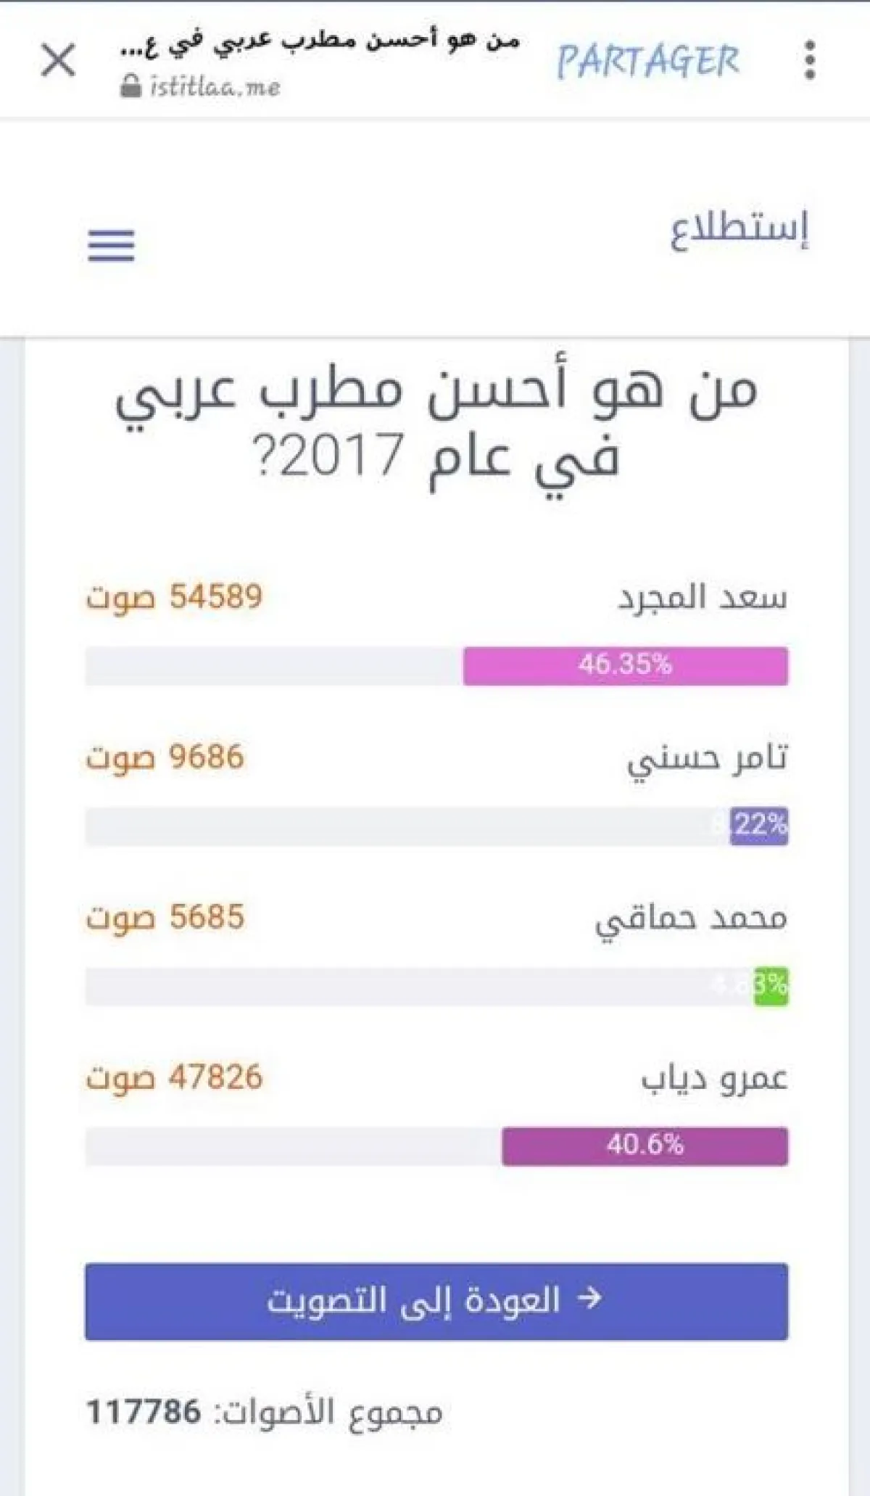
Task: Click the blue 22% result bar
Action: point(759,826)
